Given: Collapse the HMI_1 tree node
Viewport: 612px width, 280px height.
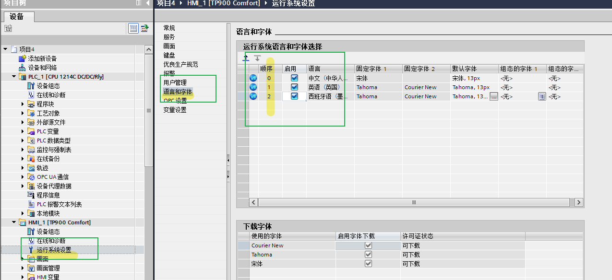Looking at the screenshot, I should coord(13,222).
